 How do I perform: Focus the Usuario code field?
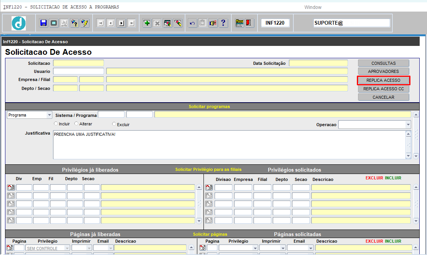[79, 71]
